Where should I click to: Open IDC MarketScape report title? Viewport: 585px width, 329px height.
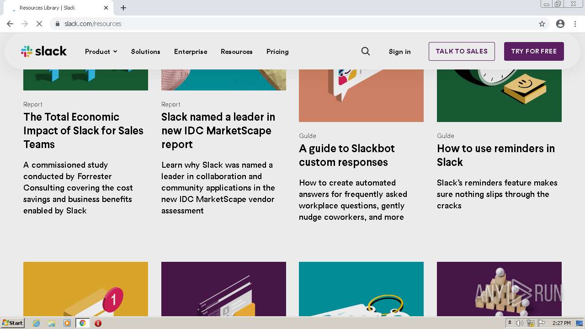pyautogui.click(x=218, y=131)
